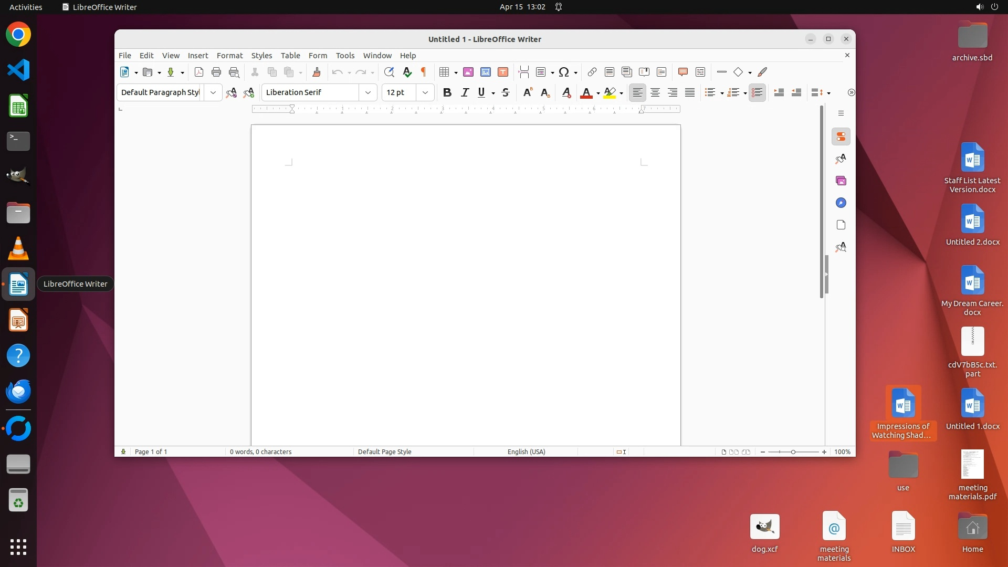Click the Print icon in toolbar
The image size is (1008, 567).
[216, 72]
